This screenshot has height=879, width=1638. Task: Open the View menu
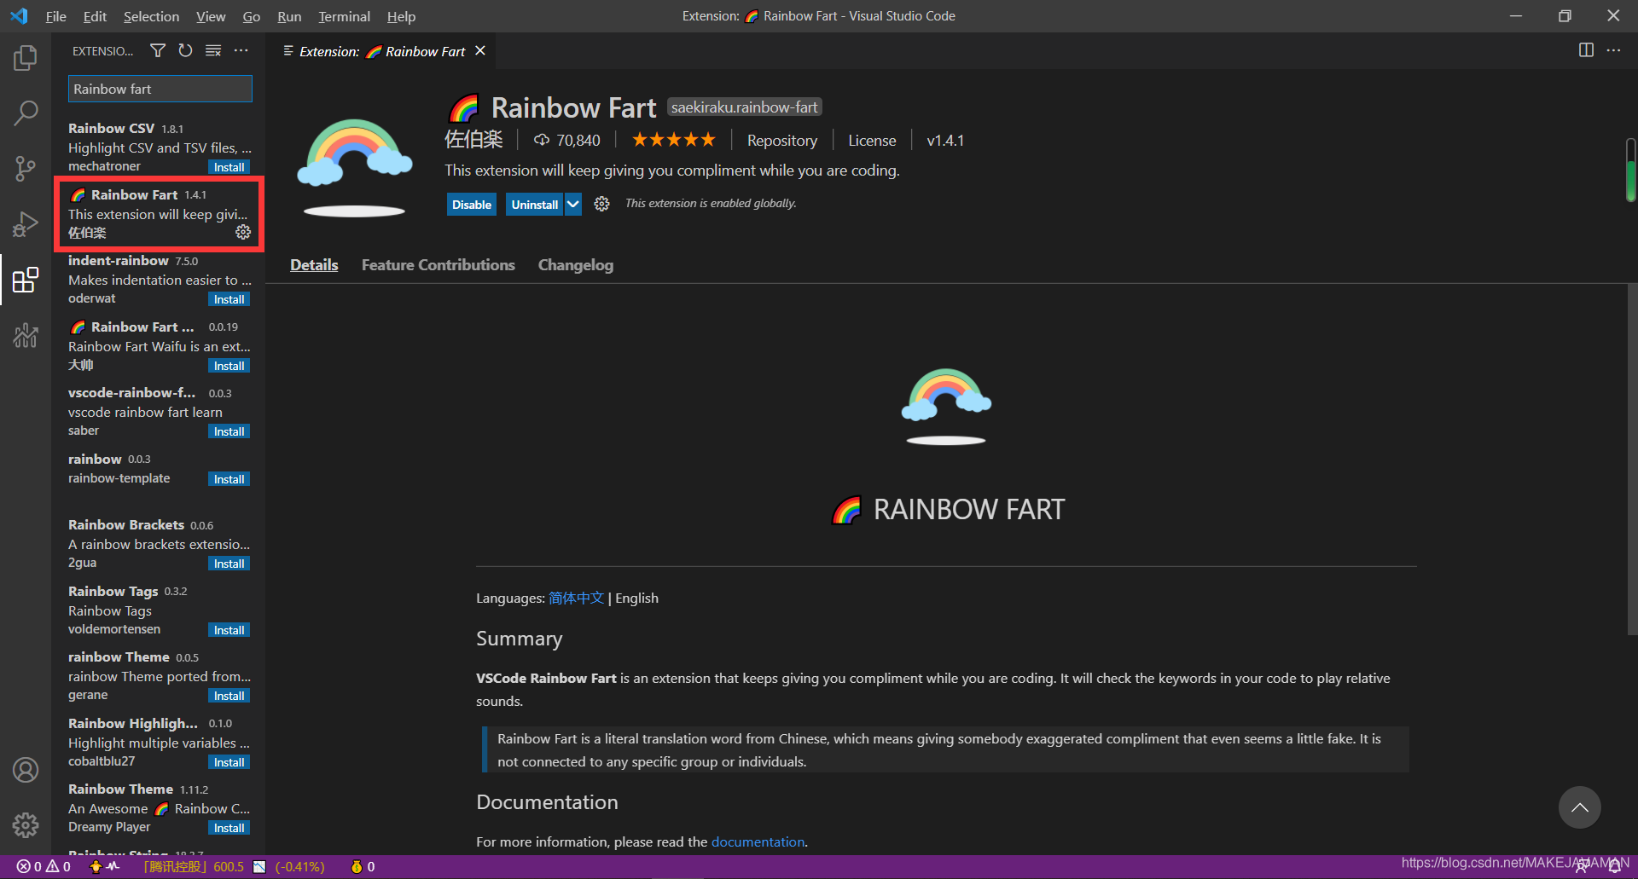pyautogui.click(x=211, y=16)
